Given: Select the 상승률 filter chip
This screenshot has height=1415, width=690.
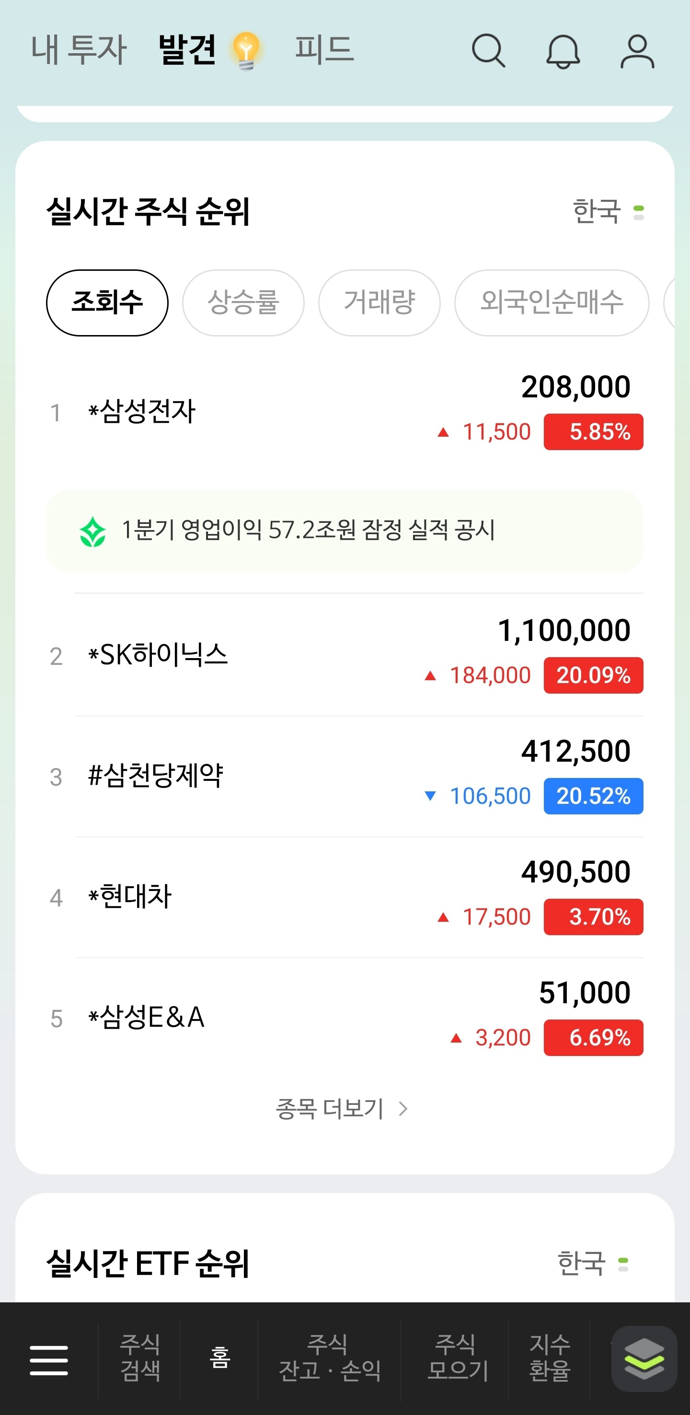Looking at the screenshot, I should click(x=243, y=302).
